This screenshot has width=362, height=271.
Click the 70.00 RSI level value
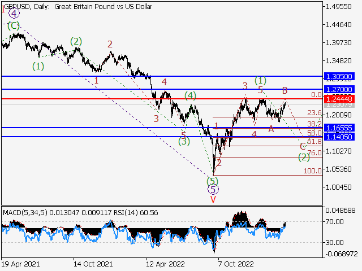click(334, 222)
